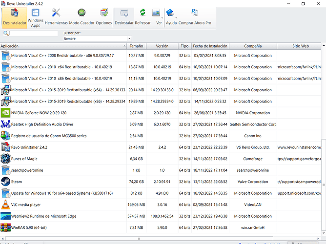
Task: Click searchpoweronline size 1 KB
Action: (136, 170)
